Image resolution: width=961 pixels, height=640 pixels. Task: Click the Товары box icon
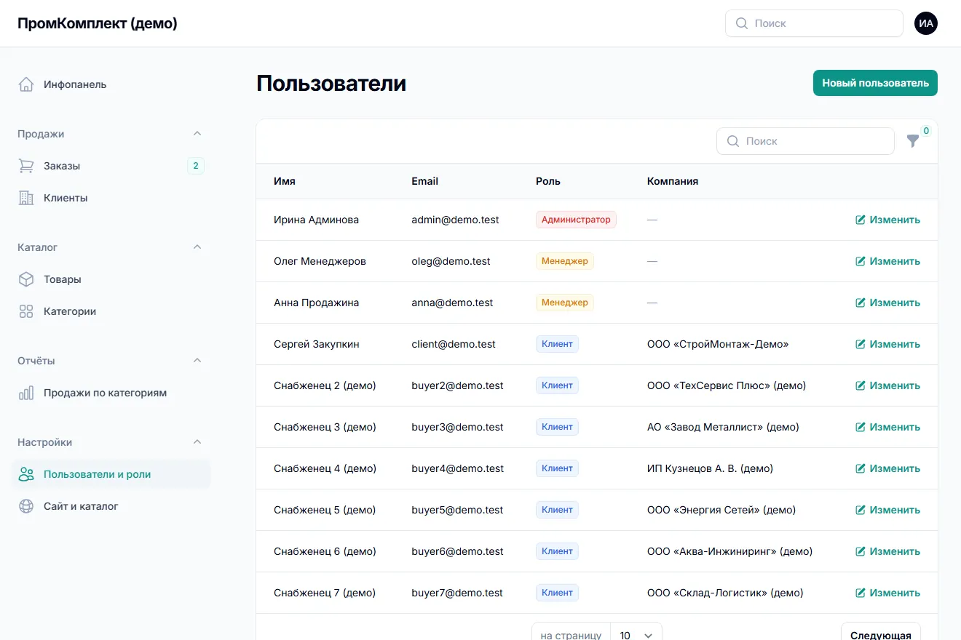[x=26, y=279]
